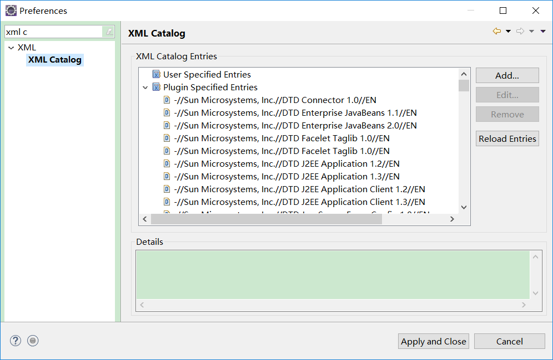Click the Add... button

[x=507, y=75]
